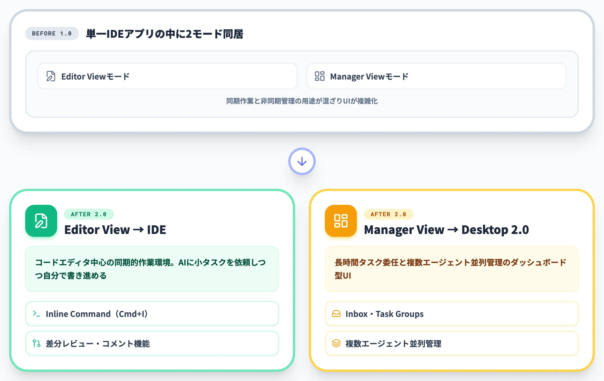Click the Manager View mode grid icon
The image size is (604, 381).
point(320,76)
